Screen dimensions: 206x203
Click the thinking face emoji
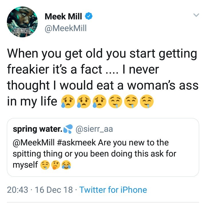(x=56, y=165)
